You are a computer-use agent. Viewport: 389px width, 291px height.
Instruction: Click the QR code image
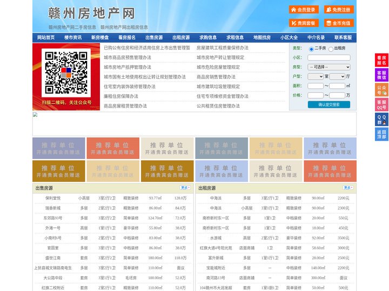click(x=66, y=73)
